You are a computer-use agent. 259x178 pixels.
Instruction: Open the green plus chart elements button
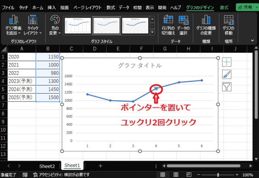(x=227, y=62)
